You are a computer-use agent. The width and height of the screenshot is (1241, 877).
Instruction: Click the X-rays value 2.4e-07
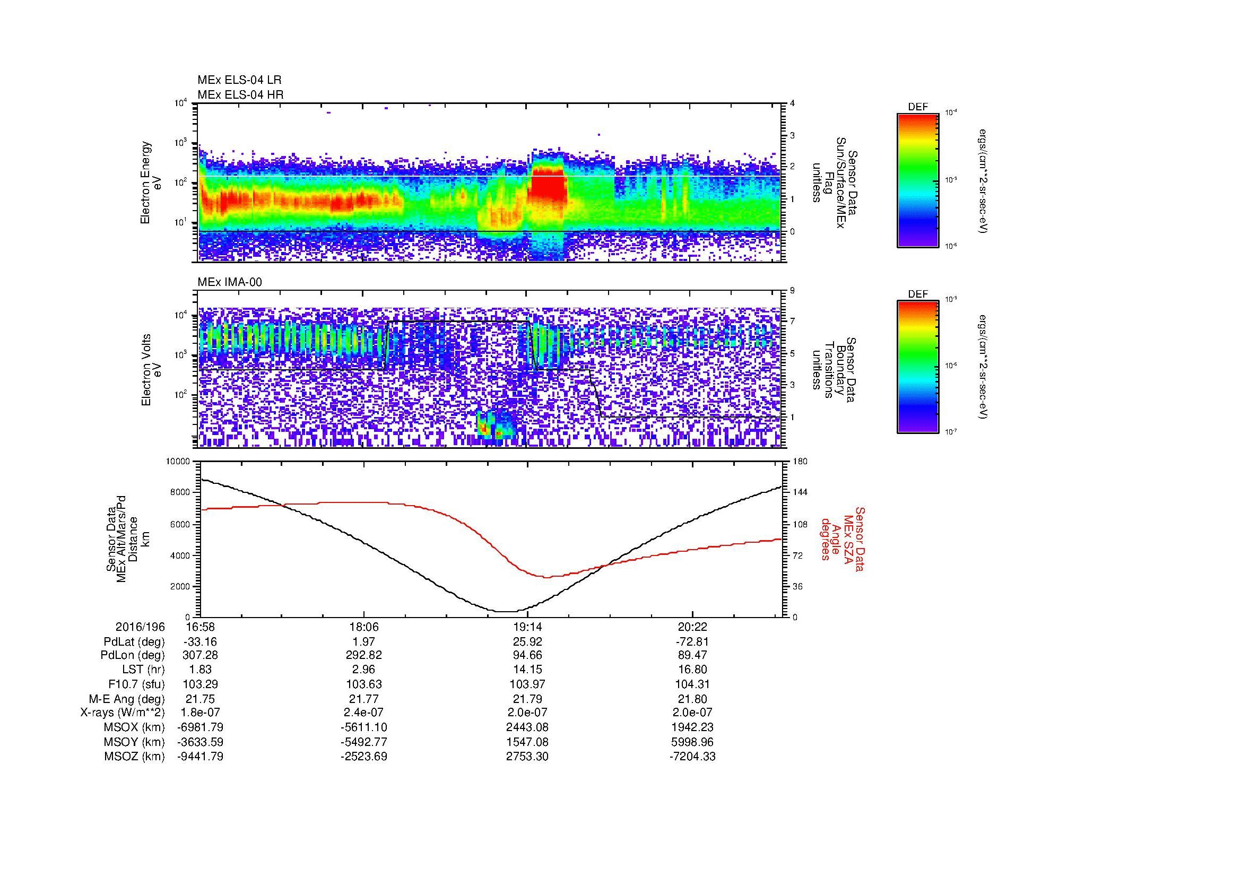point(364,713)
